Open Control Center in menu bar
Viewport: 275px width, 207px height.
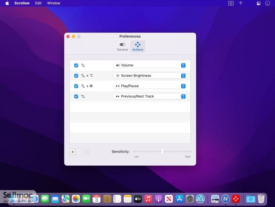tap(259, 3)
